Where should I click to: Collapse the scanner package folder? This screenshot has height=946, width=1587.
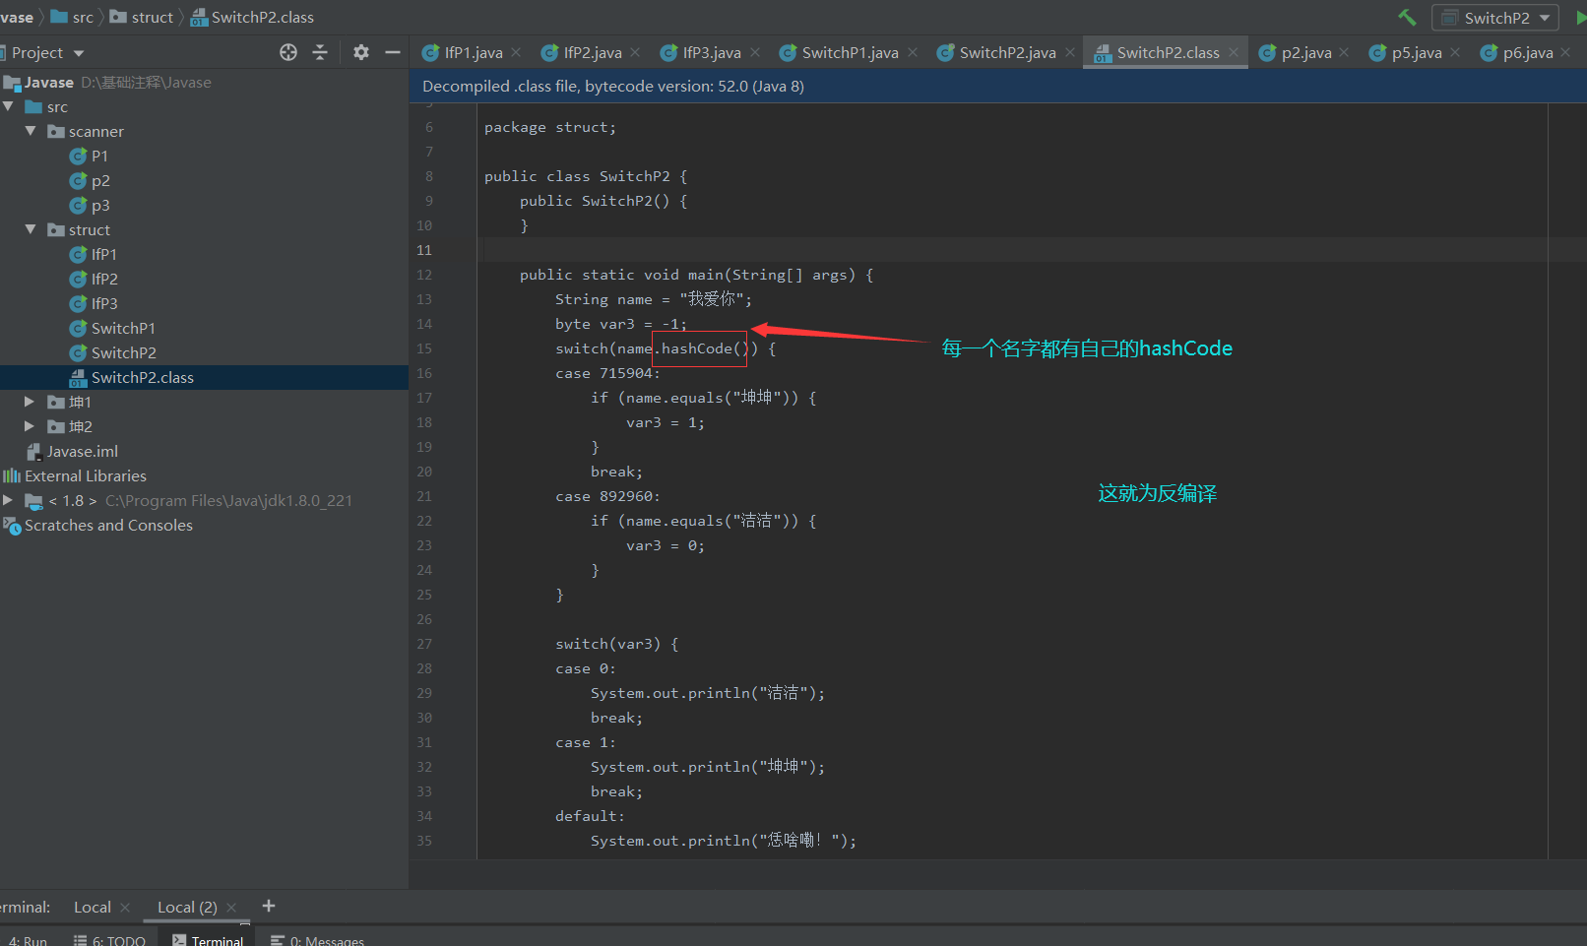pos(31,131)
